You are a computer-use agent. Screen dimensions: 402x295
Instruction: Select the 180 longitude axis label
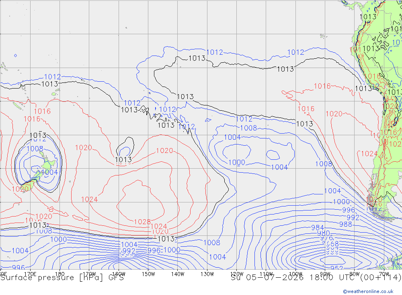click(x=60, y=274)
